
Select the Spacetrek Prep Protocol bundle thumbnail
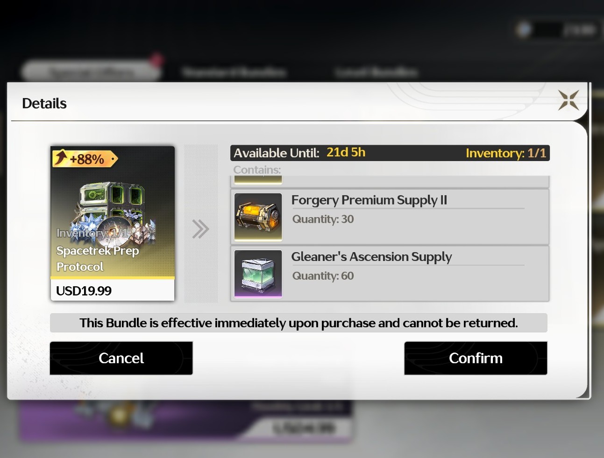113,223
